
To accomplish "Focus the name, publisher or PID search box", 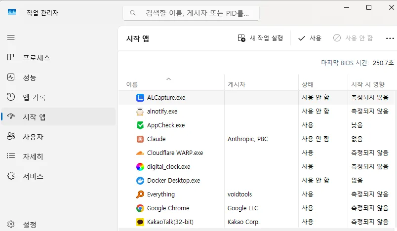I will (x=191, y=13).
